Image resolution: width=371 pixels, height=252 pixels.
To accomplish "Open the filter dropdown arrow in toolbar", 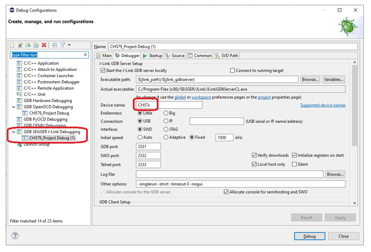I will pyautogui.click(x=70, y=45).
